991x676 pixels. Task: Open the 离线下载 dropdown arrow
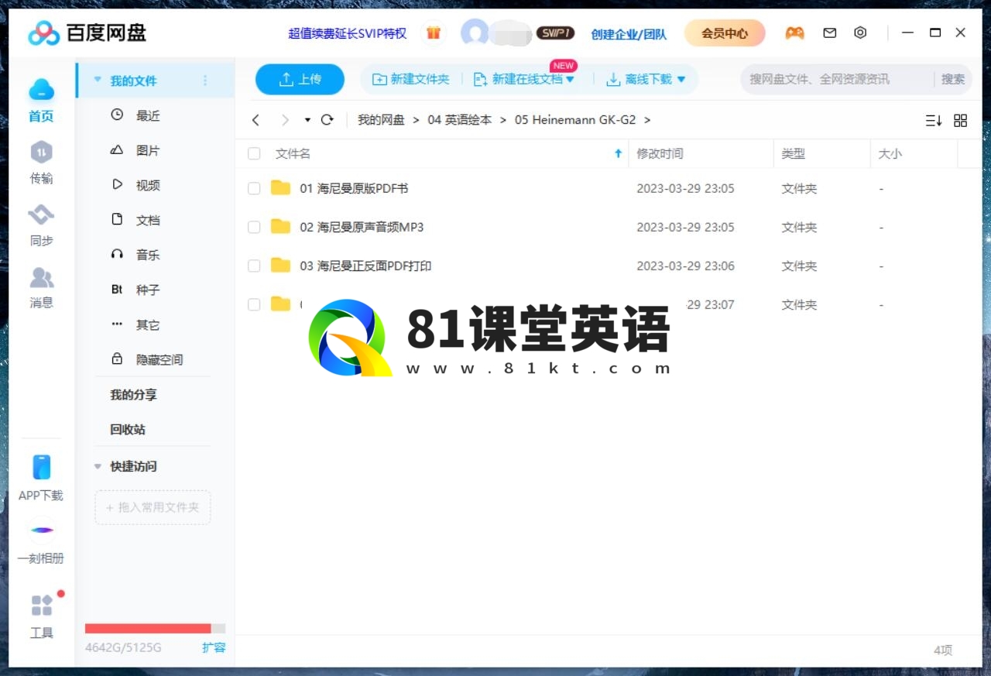(x=681, y=79)
